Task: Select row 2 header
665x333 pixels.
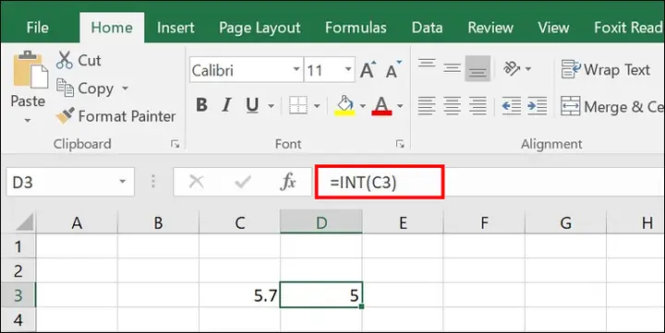Action: pyautogui.click(x=18, y=270)
